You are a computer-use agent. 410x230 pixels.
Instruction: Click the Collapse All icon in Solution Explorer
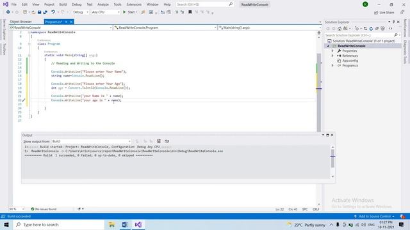377,28
